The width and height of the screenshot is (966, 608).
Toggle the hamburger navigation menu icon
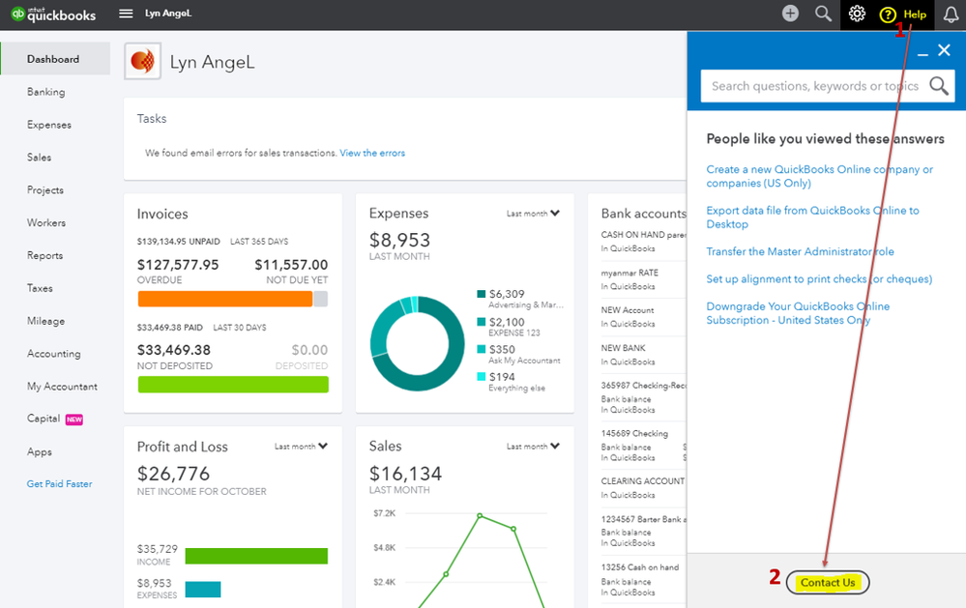click(x=126, y=14)
